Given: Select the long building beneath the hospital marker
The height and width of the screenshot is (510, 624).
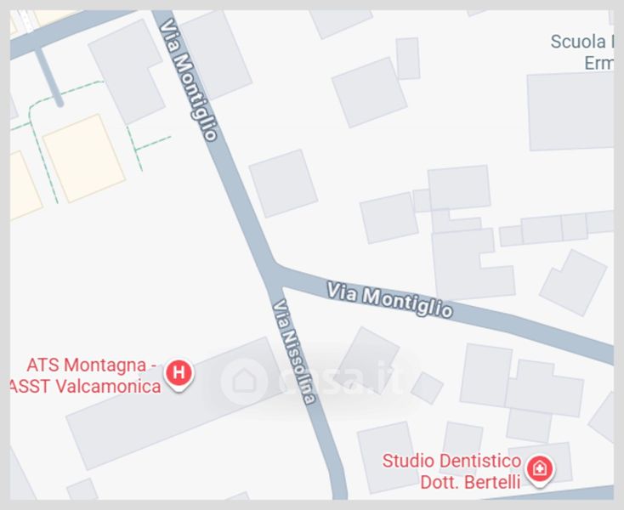Looking at the screenshot, I should point(175,404).
